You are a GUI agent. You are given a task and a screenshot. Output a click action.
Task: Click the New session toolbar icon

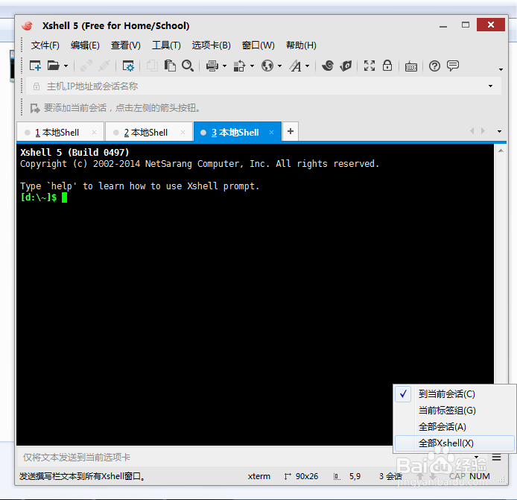pyautogui.click(x=35, y=66)
